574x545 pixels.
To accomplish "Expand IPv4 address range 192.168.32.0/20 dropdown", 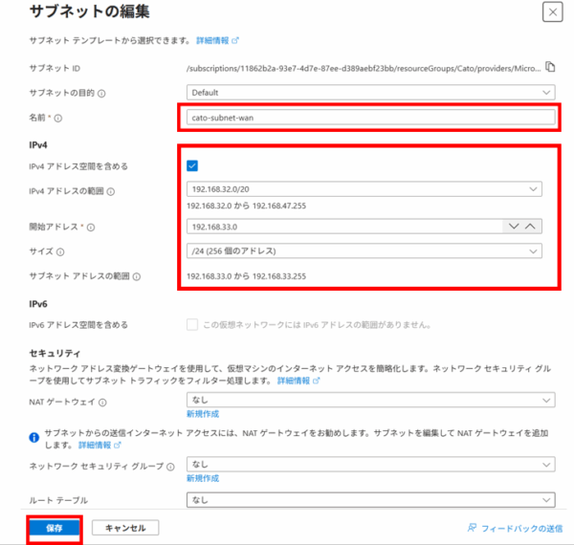I will (364, 188).
